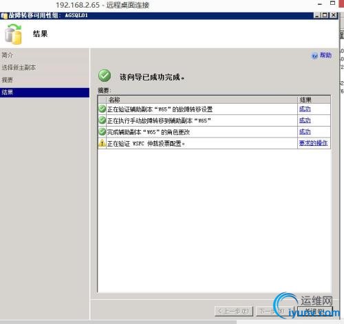Open 成功 link for 角色更改 row
Image resolution: width=344 pixels, height=324 pixels.
tap(305, 131)
